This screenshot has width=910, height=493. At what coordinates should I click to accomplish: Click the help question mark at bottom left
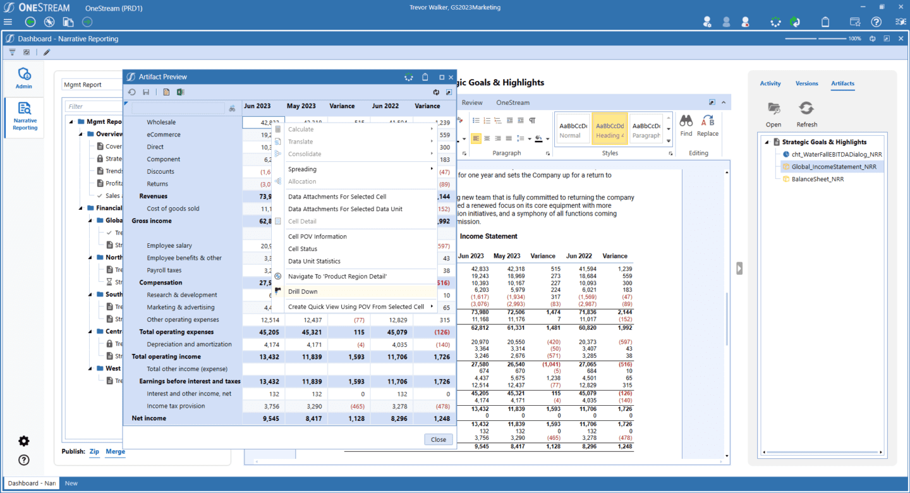coord(24,460)
